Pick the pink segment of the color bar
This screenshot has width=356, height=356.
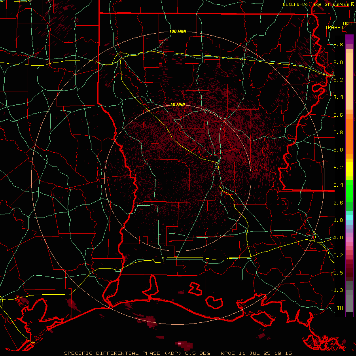tap(349, 240)
